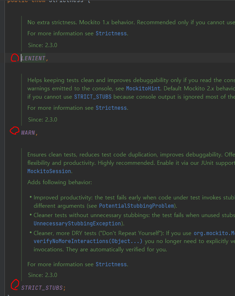Open Strictness link in LENIENT documentation
The height and width of the screenshot is (296, 235).
[x=111, y=34]
